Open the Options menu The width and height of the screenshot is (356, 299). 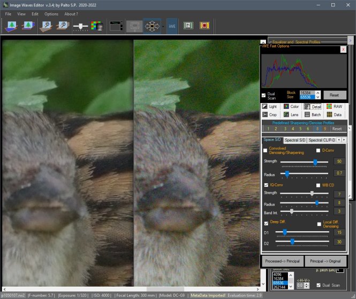coord(51,14)
